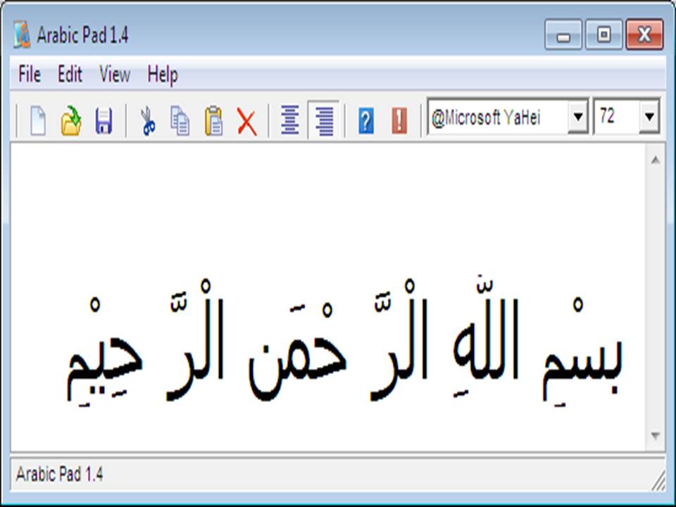This screenshot has width=676, height=507.
Task: Save the current Arabic text
Action: pyautogui.click(x=104, y=120)
